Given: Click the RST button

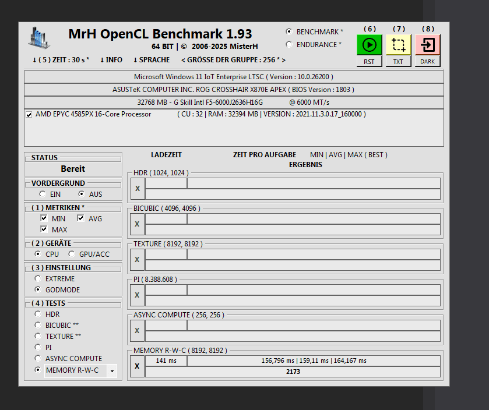Looking at the screenshot, I should point(370,61).
